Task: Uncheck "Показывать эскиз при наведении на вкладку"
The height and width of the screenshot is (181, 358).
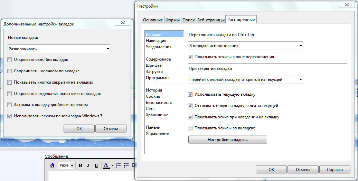Action: click(190, 117)
